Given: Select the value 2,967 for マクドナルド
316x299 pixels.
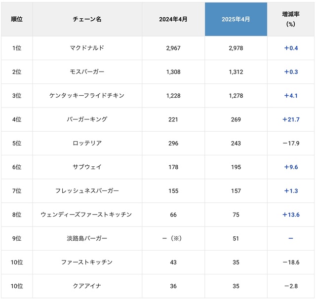Looking at the screenshot, I should point(173,48).
